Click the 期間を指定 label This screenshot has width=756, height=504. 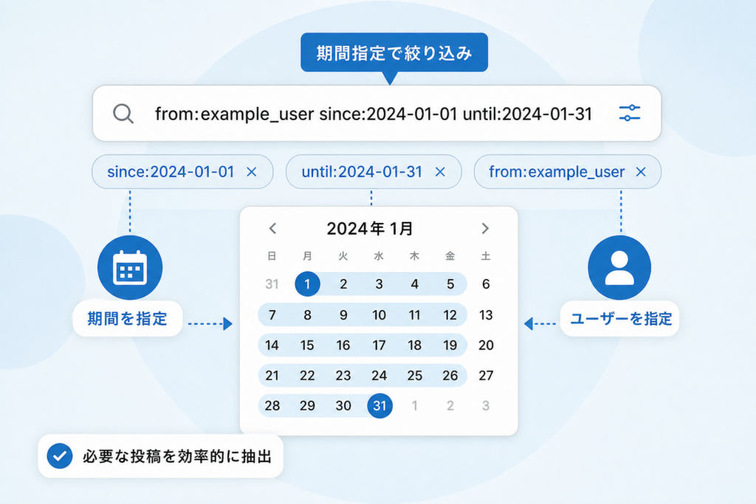(127, 319)
